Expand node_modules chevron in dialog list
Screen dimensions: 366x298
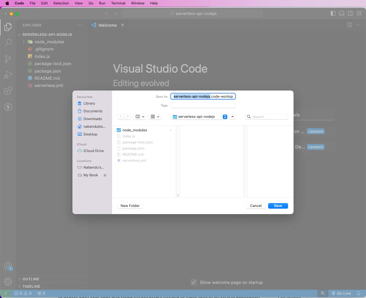(x=171, y=130)
